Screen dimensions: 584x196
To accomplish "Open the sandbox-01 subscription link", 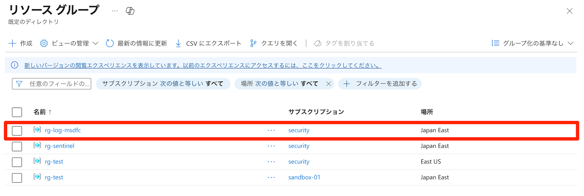I will coord(304,177).
